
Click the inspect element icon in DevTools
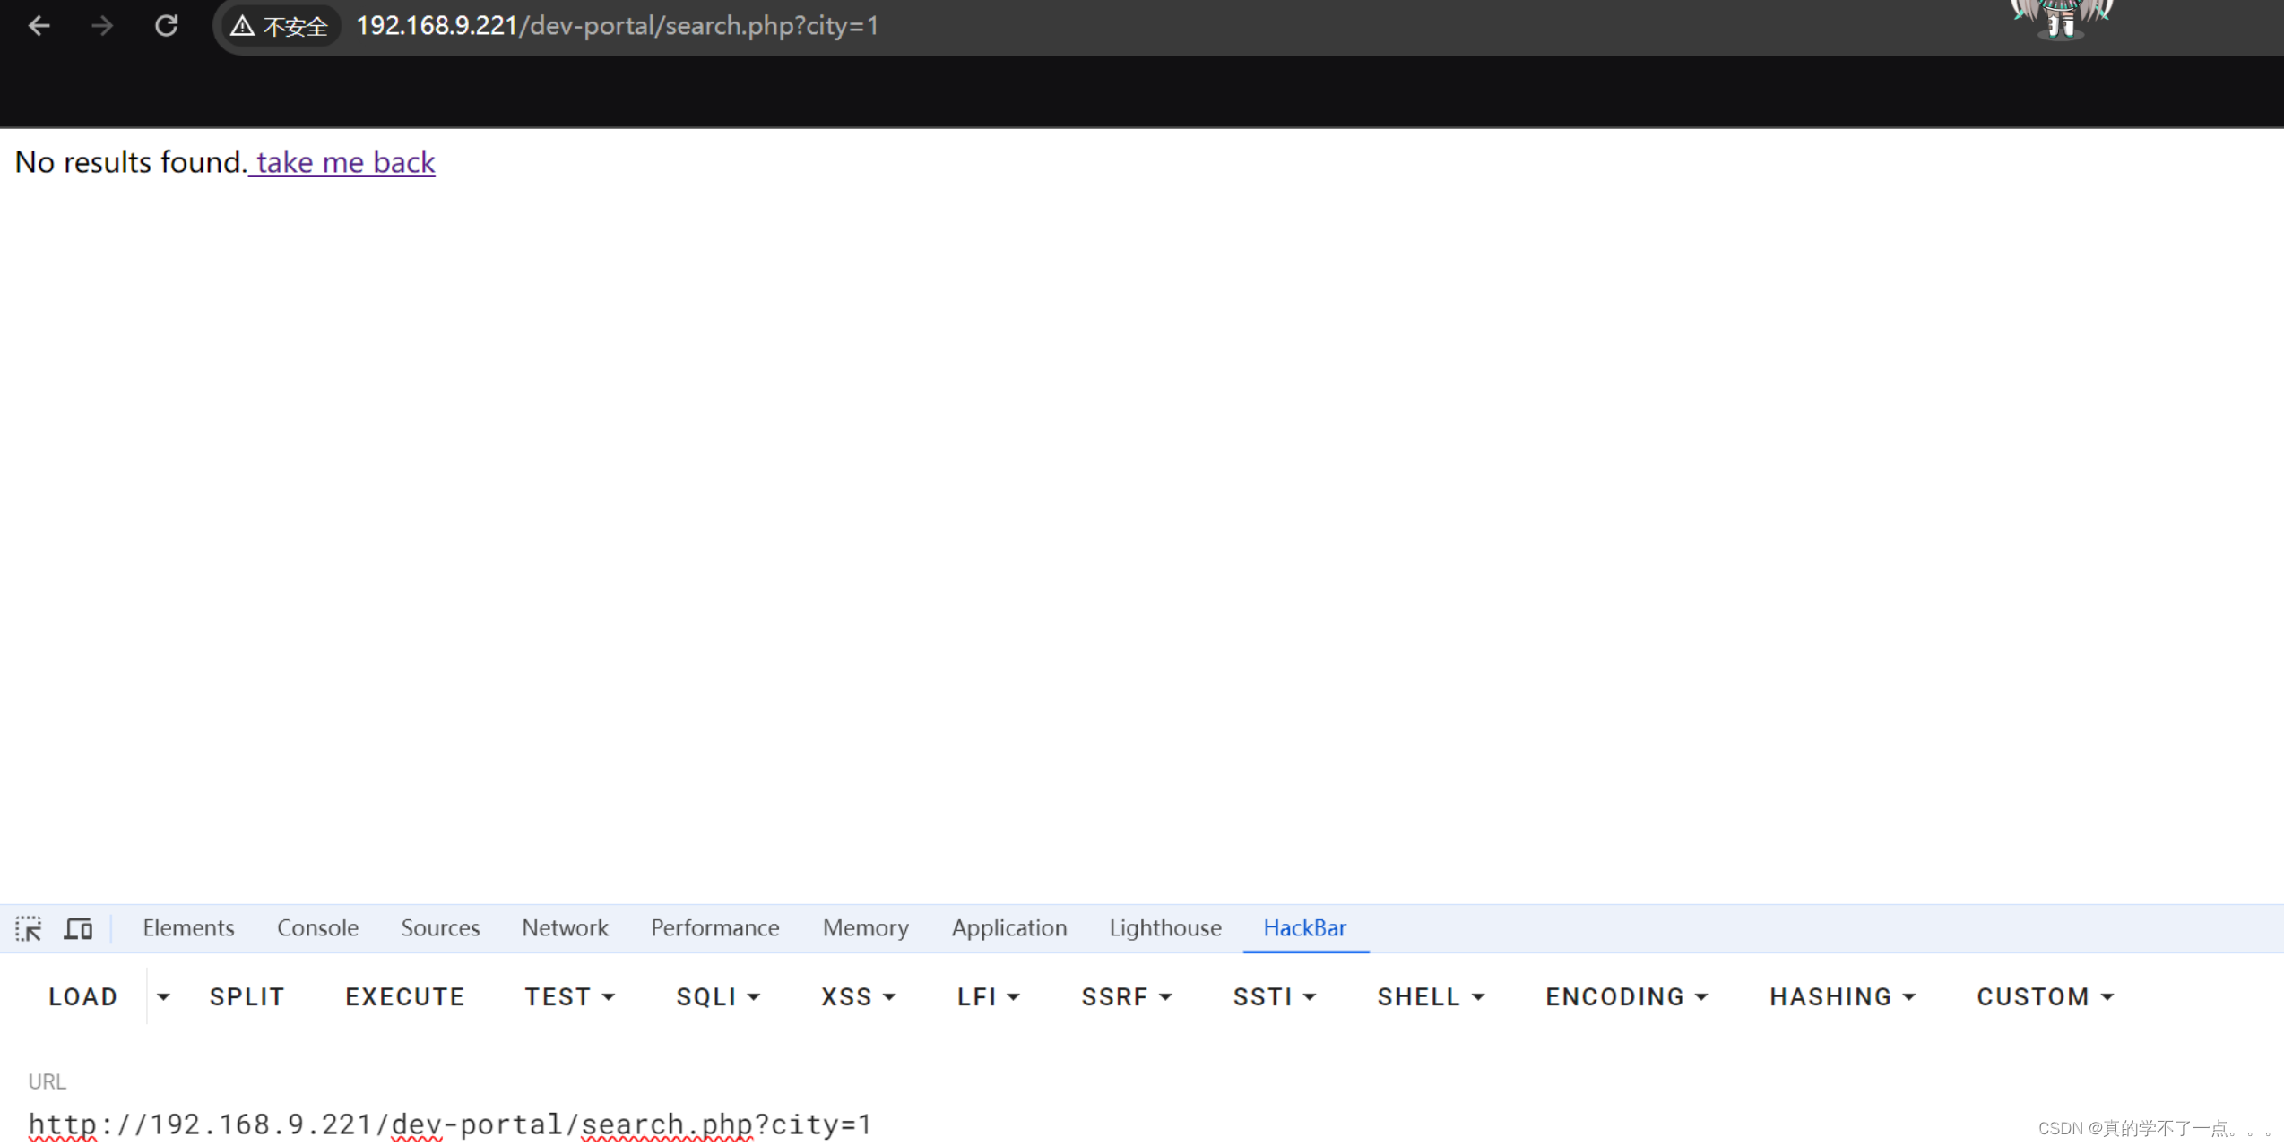click(29, 928)
